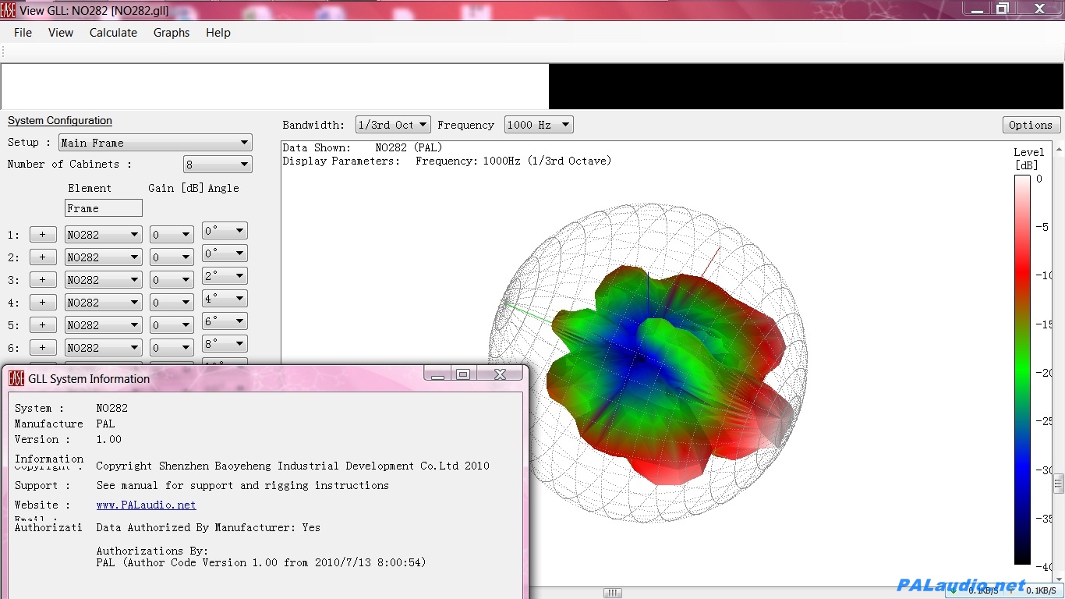Click the Frame element text field
The height and width of the screenshot is (599, 1065).
tap(104, 208)
